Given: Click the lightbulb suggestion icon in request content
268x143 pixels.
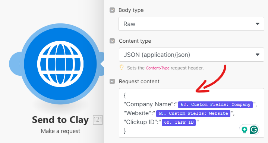Looking at the screenshot, I should [x=245, y=130].
